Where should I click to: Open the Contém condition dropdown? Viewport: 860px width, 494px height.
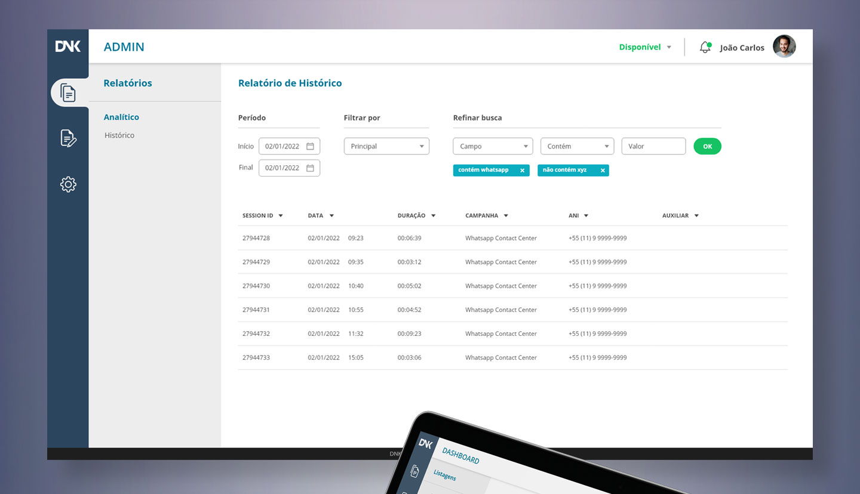(x=577, y=146)
